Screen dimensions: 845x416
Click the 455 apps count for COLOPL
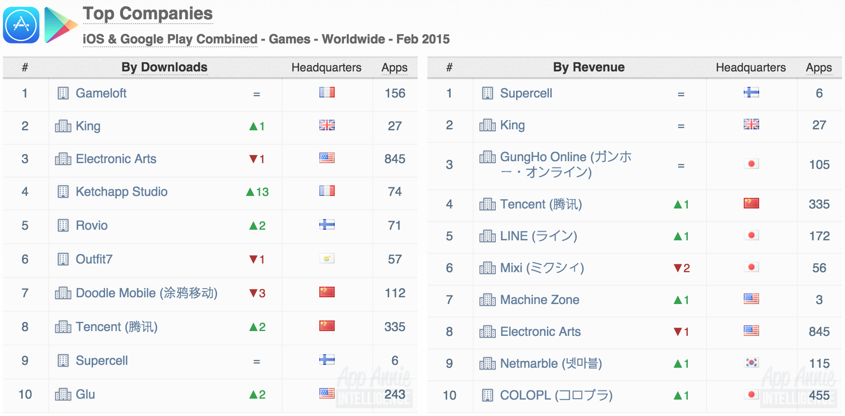[819, 395]
